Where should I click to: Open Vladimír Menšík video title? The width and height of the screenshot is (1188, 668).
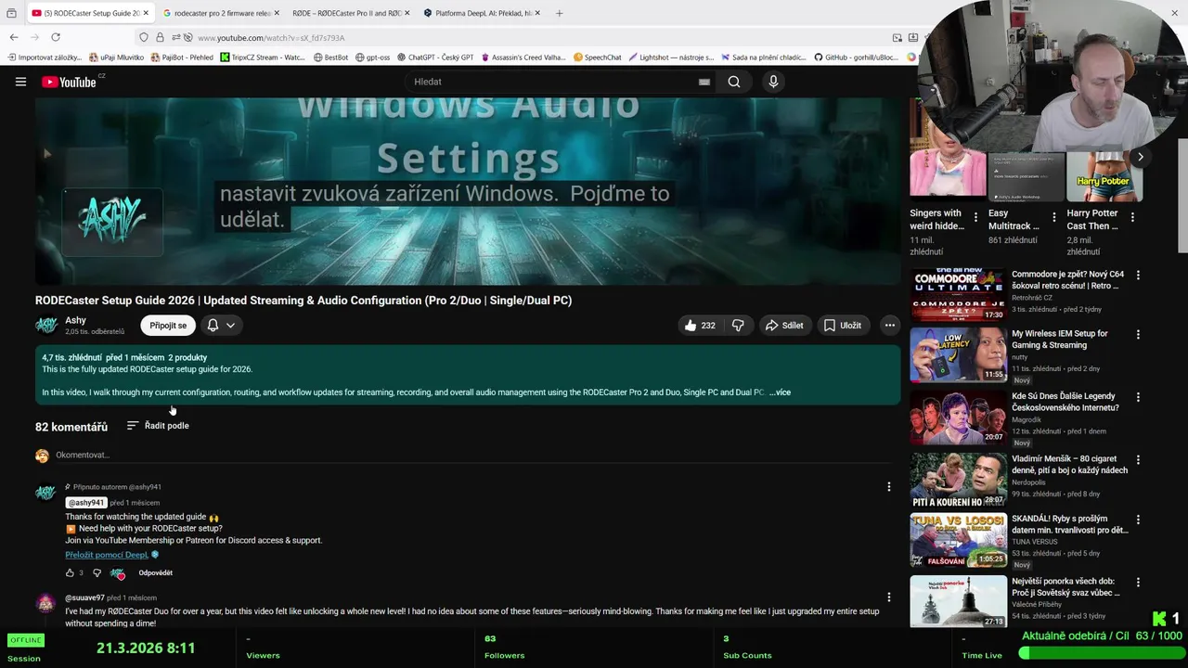point(1069,465)
